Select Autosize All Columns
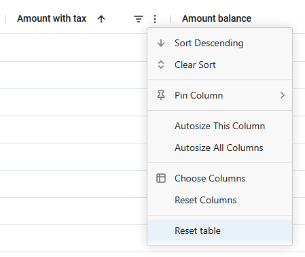 click(x=219, y=148)
